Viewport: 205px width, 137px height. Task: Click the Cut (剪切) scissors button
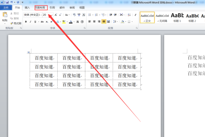[x=14, y=13]
